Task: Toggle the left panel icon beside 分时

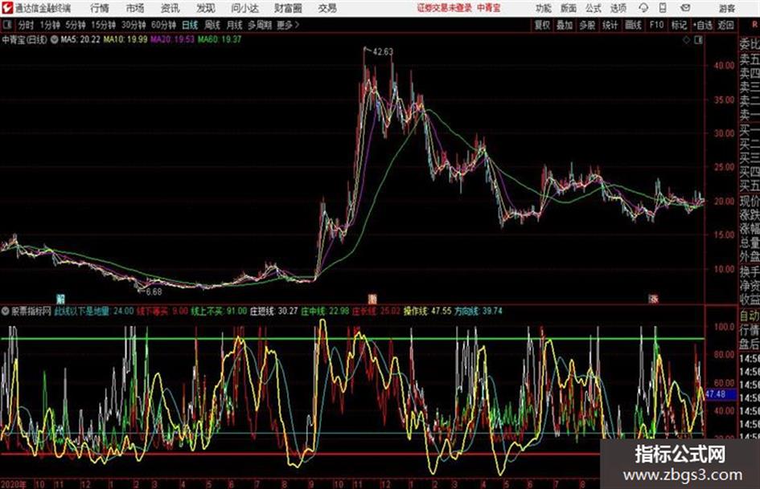Action: 6,25
